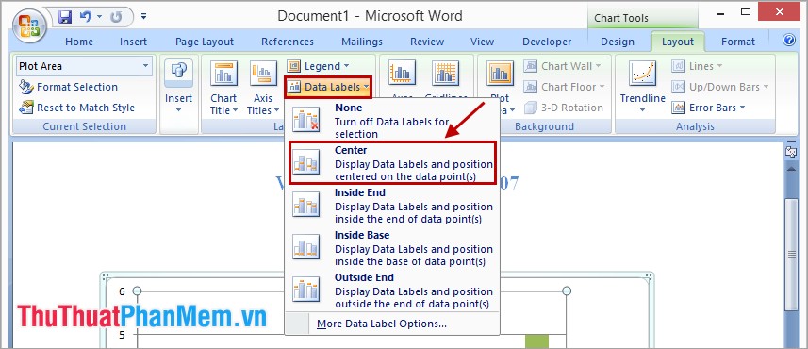
Task: Click the Lines analysis button
Action: click(697, 66)
